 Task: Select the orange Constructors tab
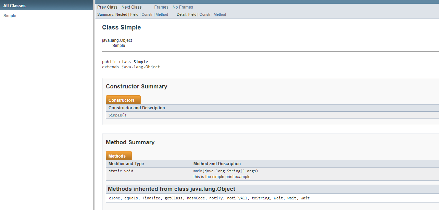(x=122, y=100)
